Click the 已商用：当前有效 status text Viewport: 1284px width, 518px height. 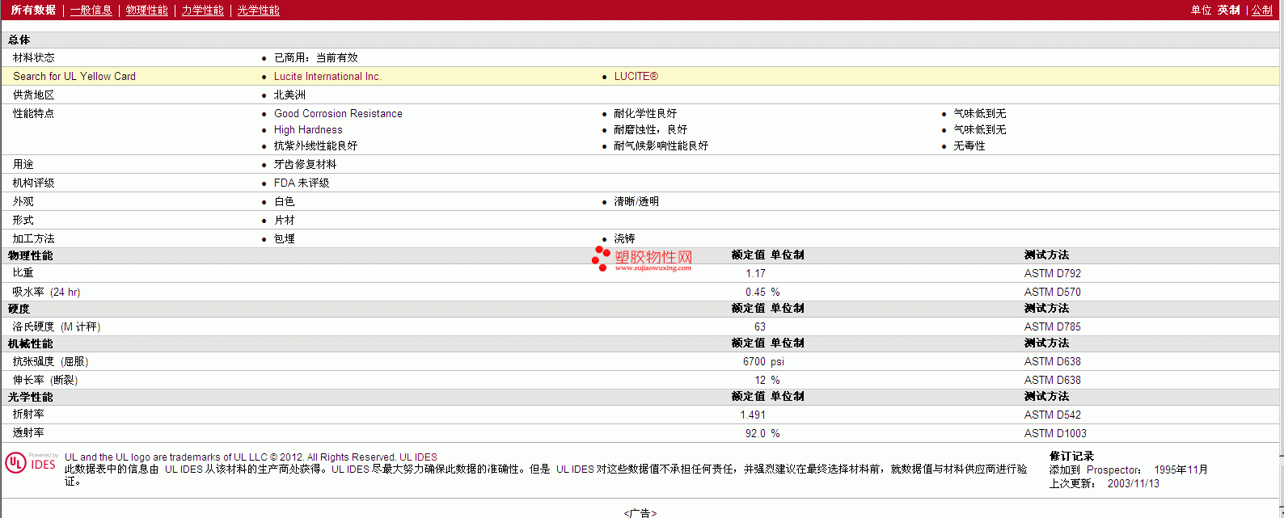click(x=316, y=57)
